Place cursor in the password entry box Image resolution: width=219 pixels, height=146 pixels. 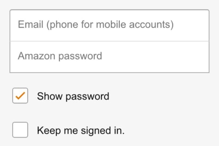(x=109, y=57)
